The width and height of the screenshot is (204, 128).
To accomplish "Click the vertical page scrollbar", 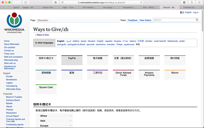I will pyautogui.click(x=202, y=21).
